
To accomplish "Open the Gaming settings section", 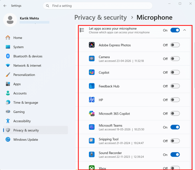I will (x=35, y=112).
